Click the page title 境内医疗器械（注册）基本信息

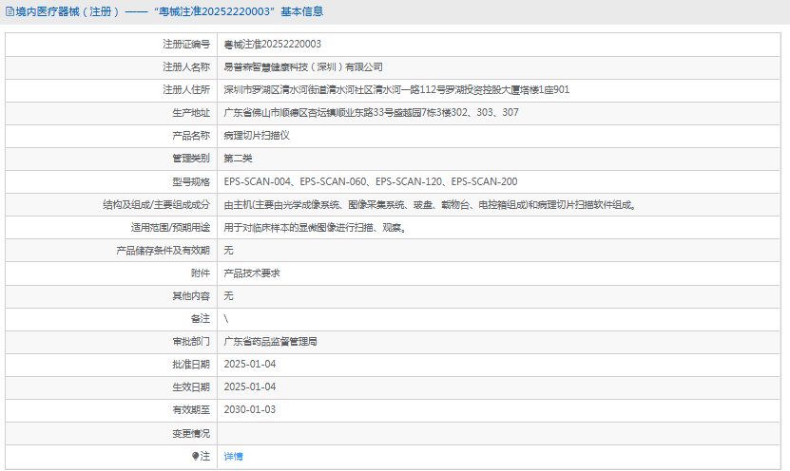[169, 11]
